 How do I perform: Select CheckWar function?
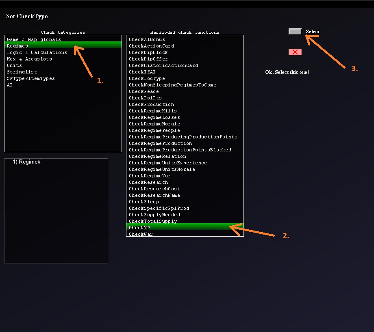[185, 234]
